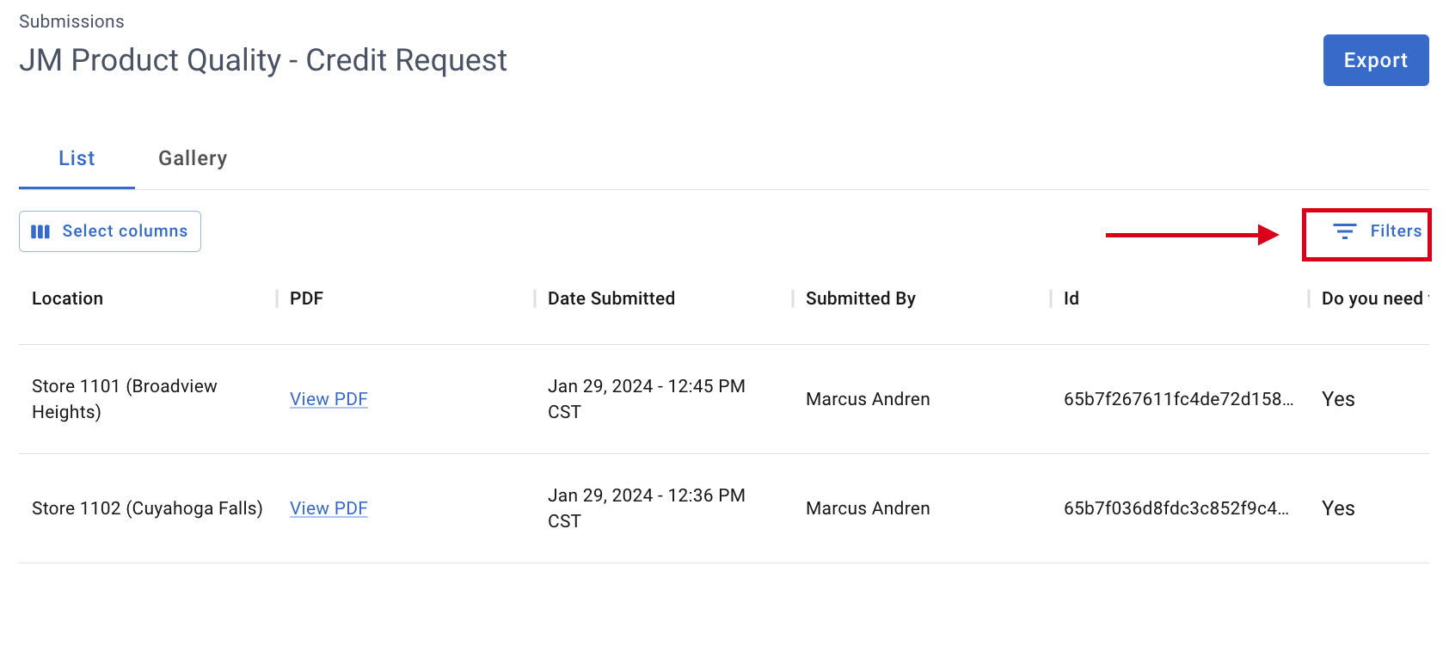Click the Id column header
The height and width of the screenshot is (652, 1443).
pos(1072,298)
